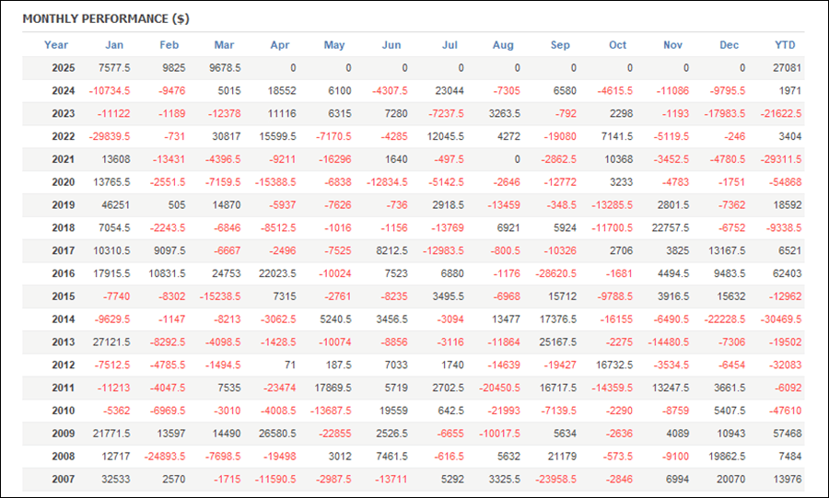Select the 2009 year row label
The height and width of the screenshot is (498, 829).
click(x=64, y=433)
